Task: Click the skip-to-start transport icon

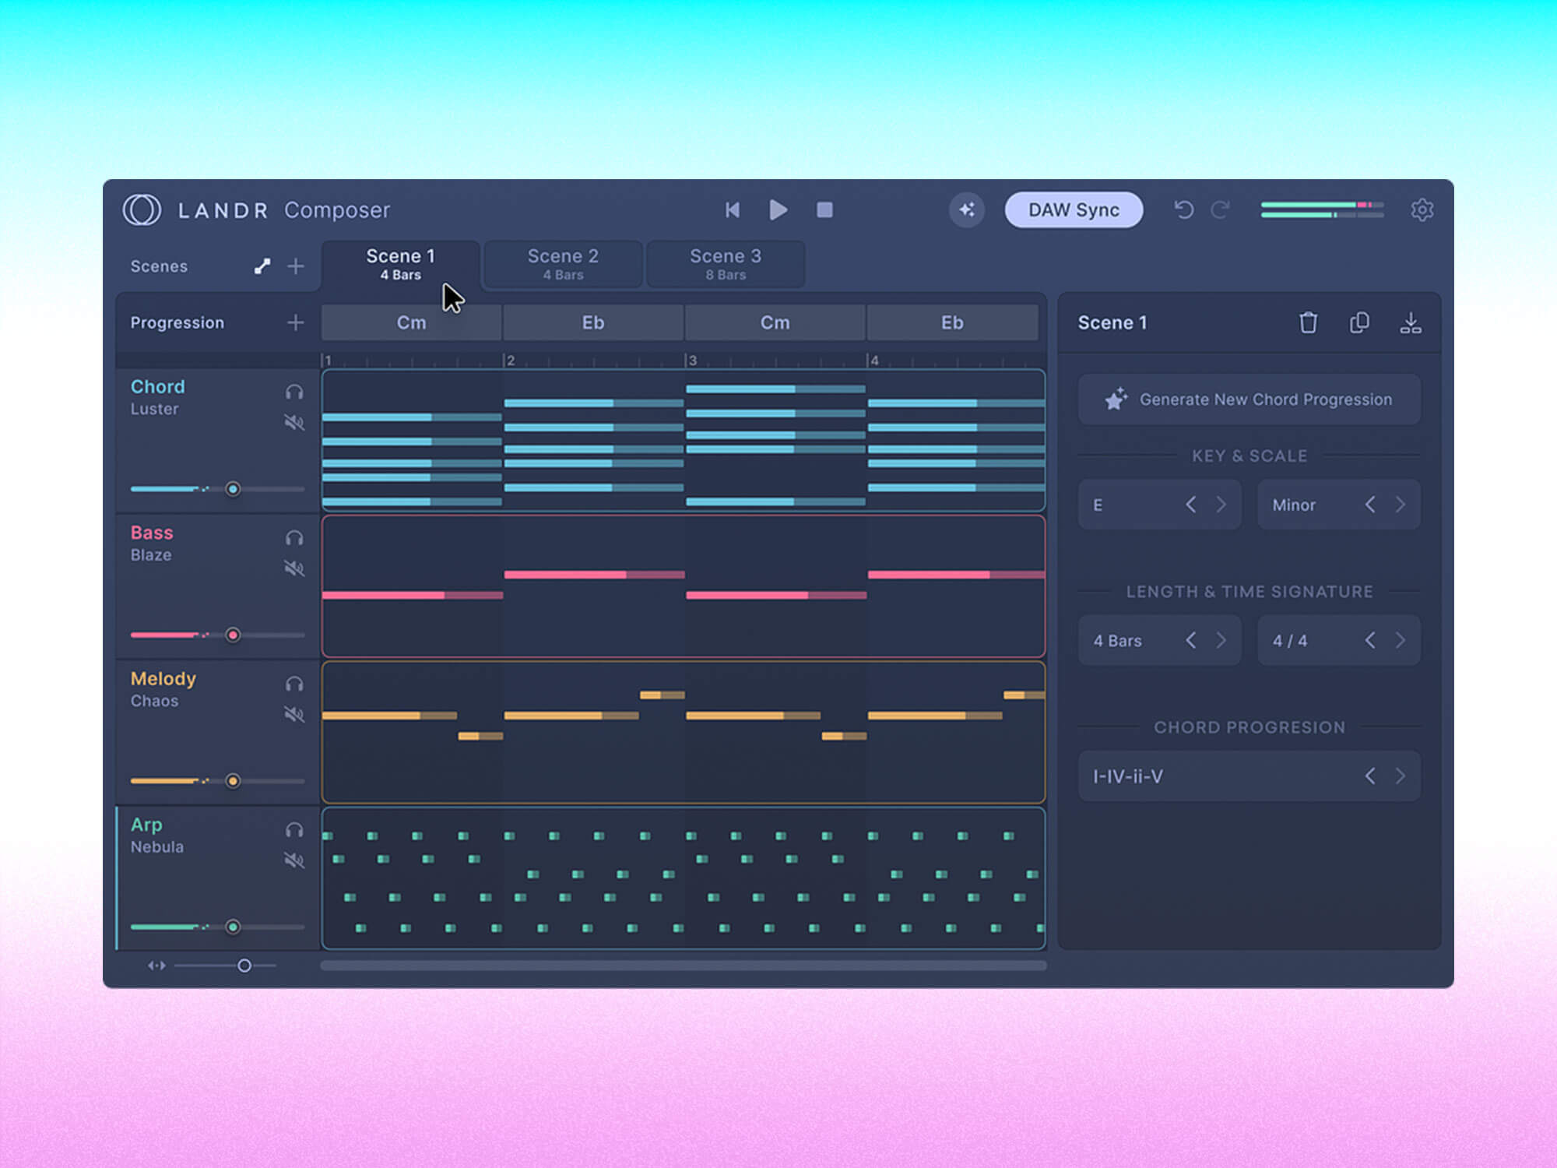Action: click(x=732, y=210)
